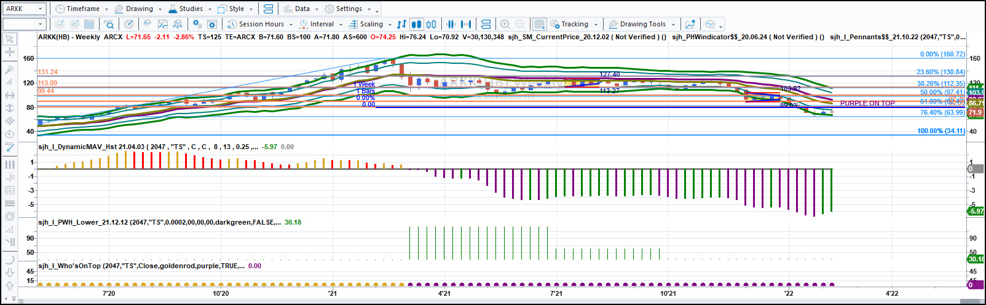This screenshot has width=986, height=305.
Task: Open the Drawing menu
Action: coord(138,9)
